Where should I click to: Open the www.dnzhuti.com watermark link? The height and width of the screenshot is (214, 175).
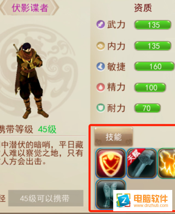pos(151,205)
